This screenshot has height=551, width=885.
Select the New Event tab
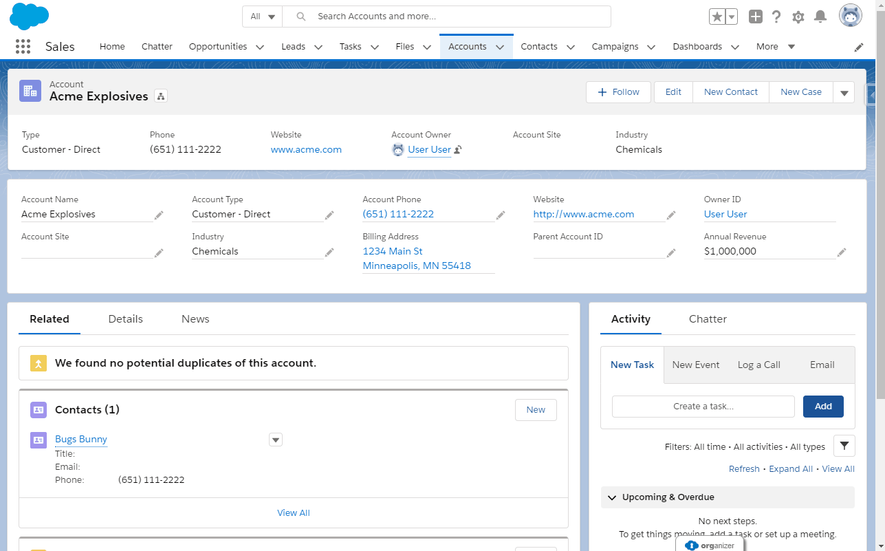click(x=696, y=365)
